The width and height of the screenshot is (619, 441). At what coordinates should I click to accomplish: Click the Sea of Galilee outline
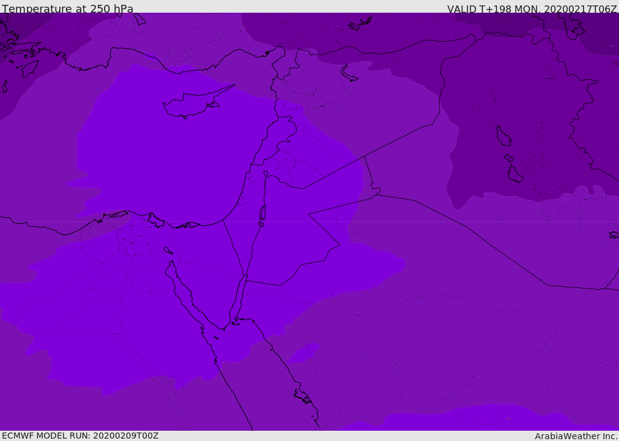click(265, 174)
